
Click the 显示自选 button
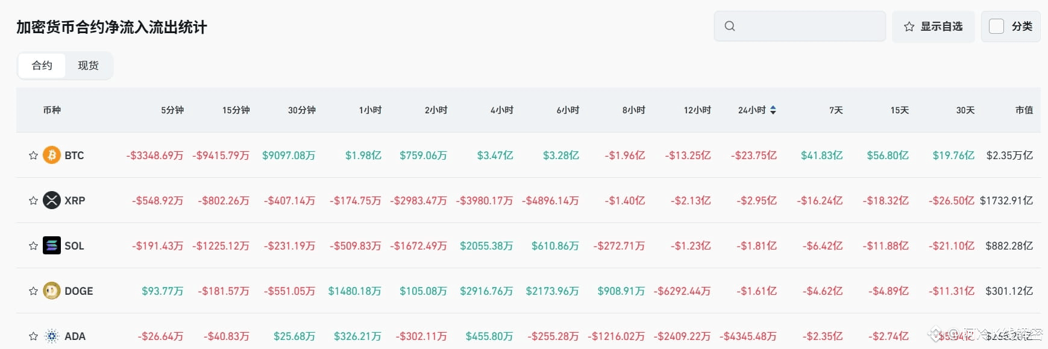[933, 26]
